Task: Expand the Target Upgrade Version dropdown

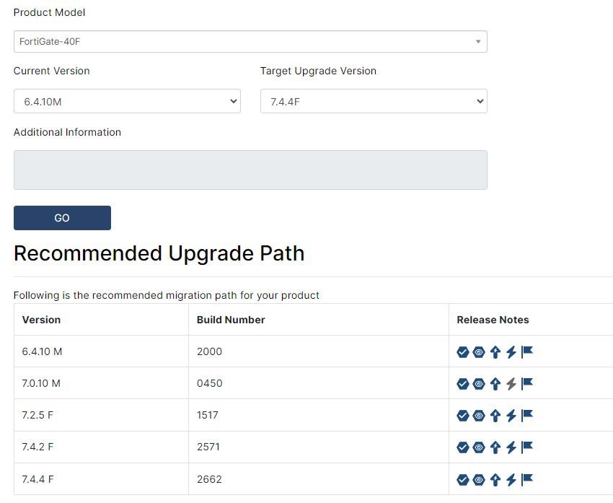Action: click(x=374, y=102)
